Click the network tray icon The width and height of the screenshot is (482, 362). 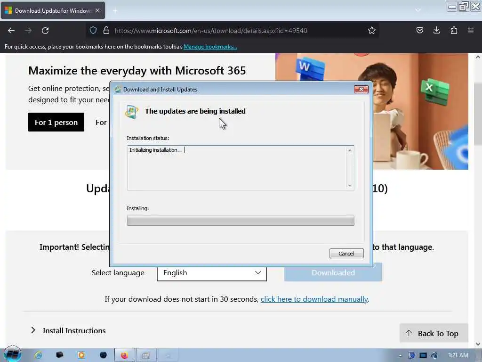click(423, 355)
